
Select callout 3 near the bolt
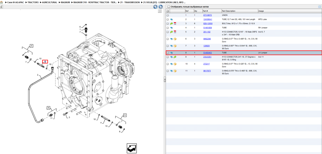point(69,117)
